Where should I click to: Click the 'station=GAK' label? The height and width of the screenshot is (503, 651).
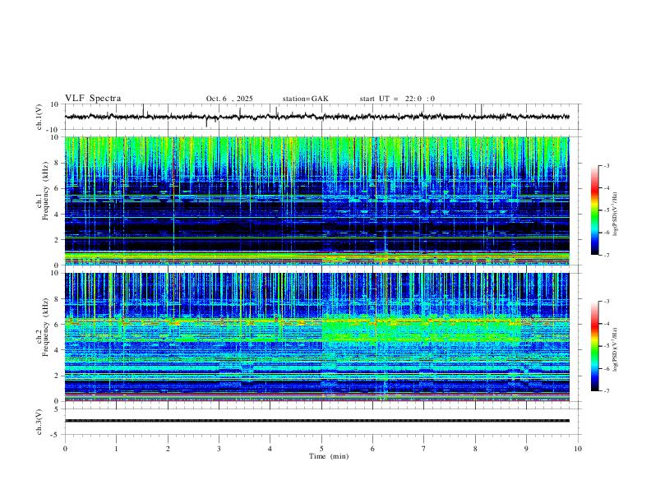point(305,99)
